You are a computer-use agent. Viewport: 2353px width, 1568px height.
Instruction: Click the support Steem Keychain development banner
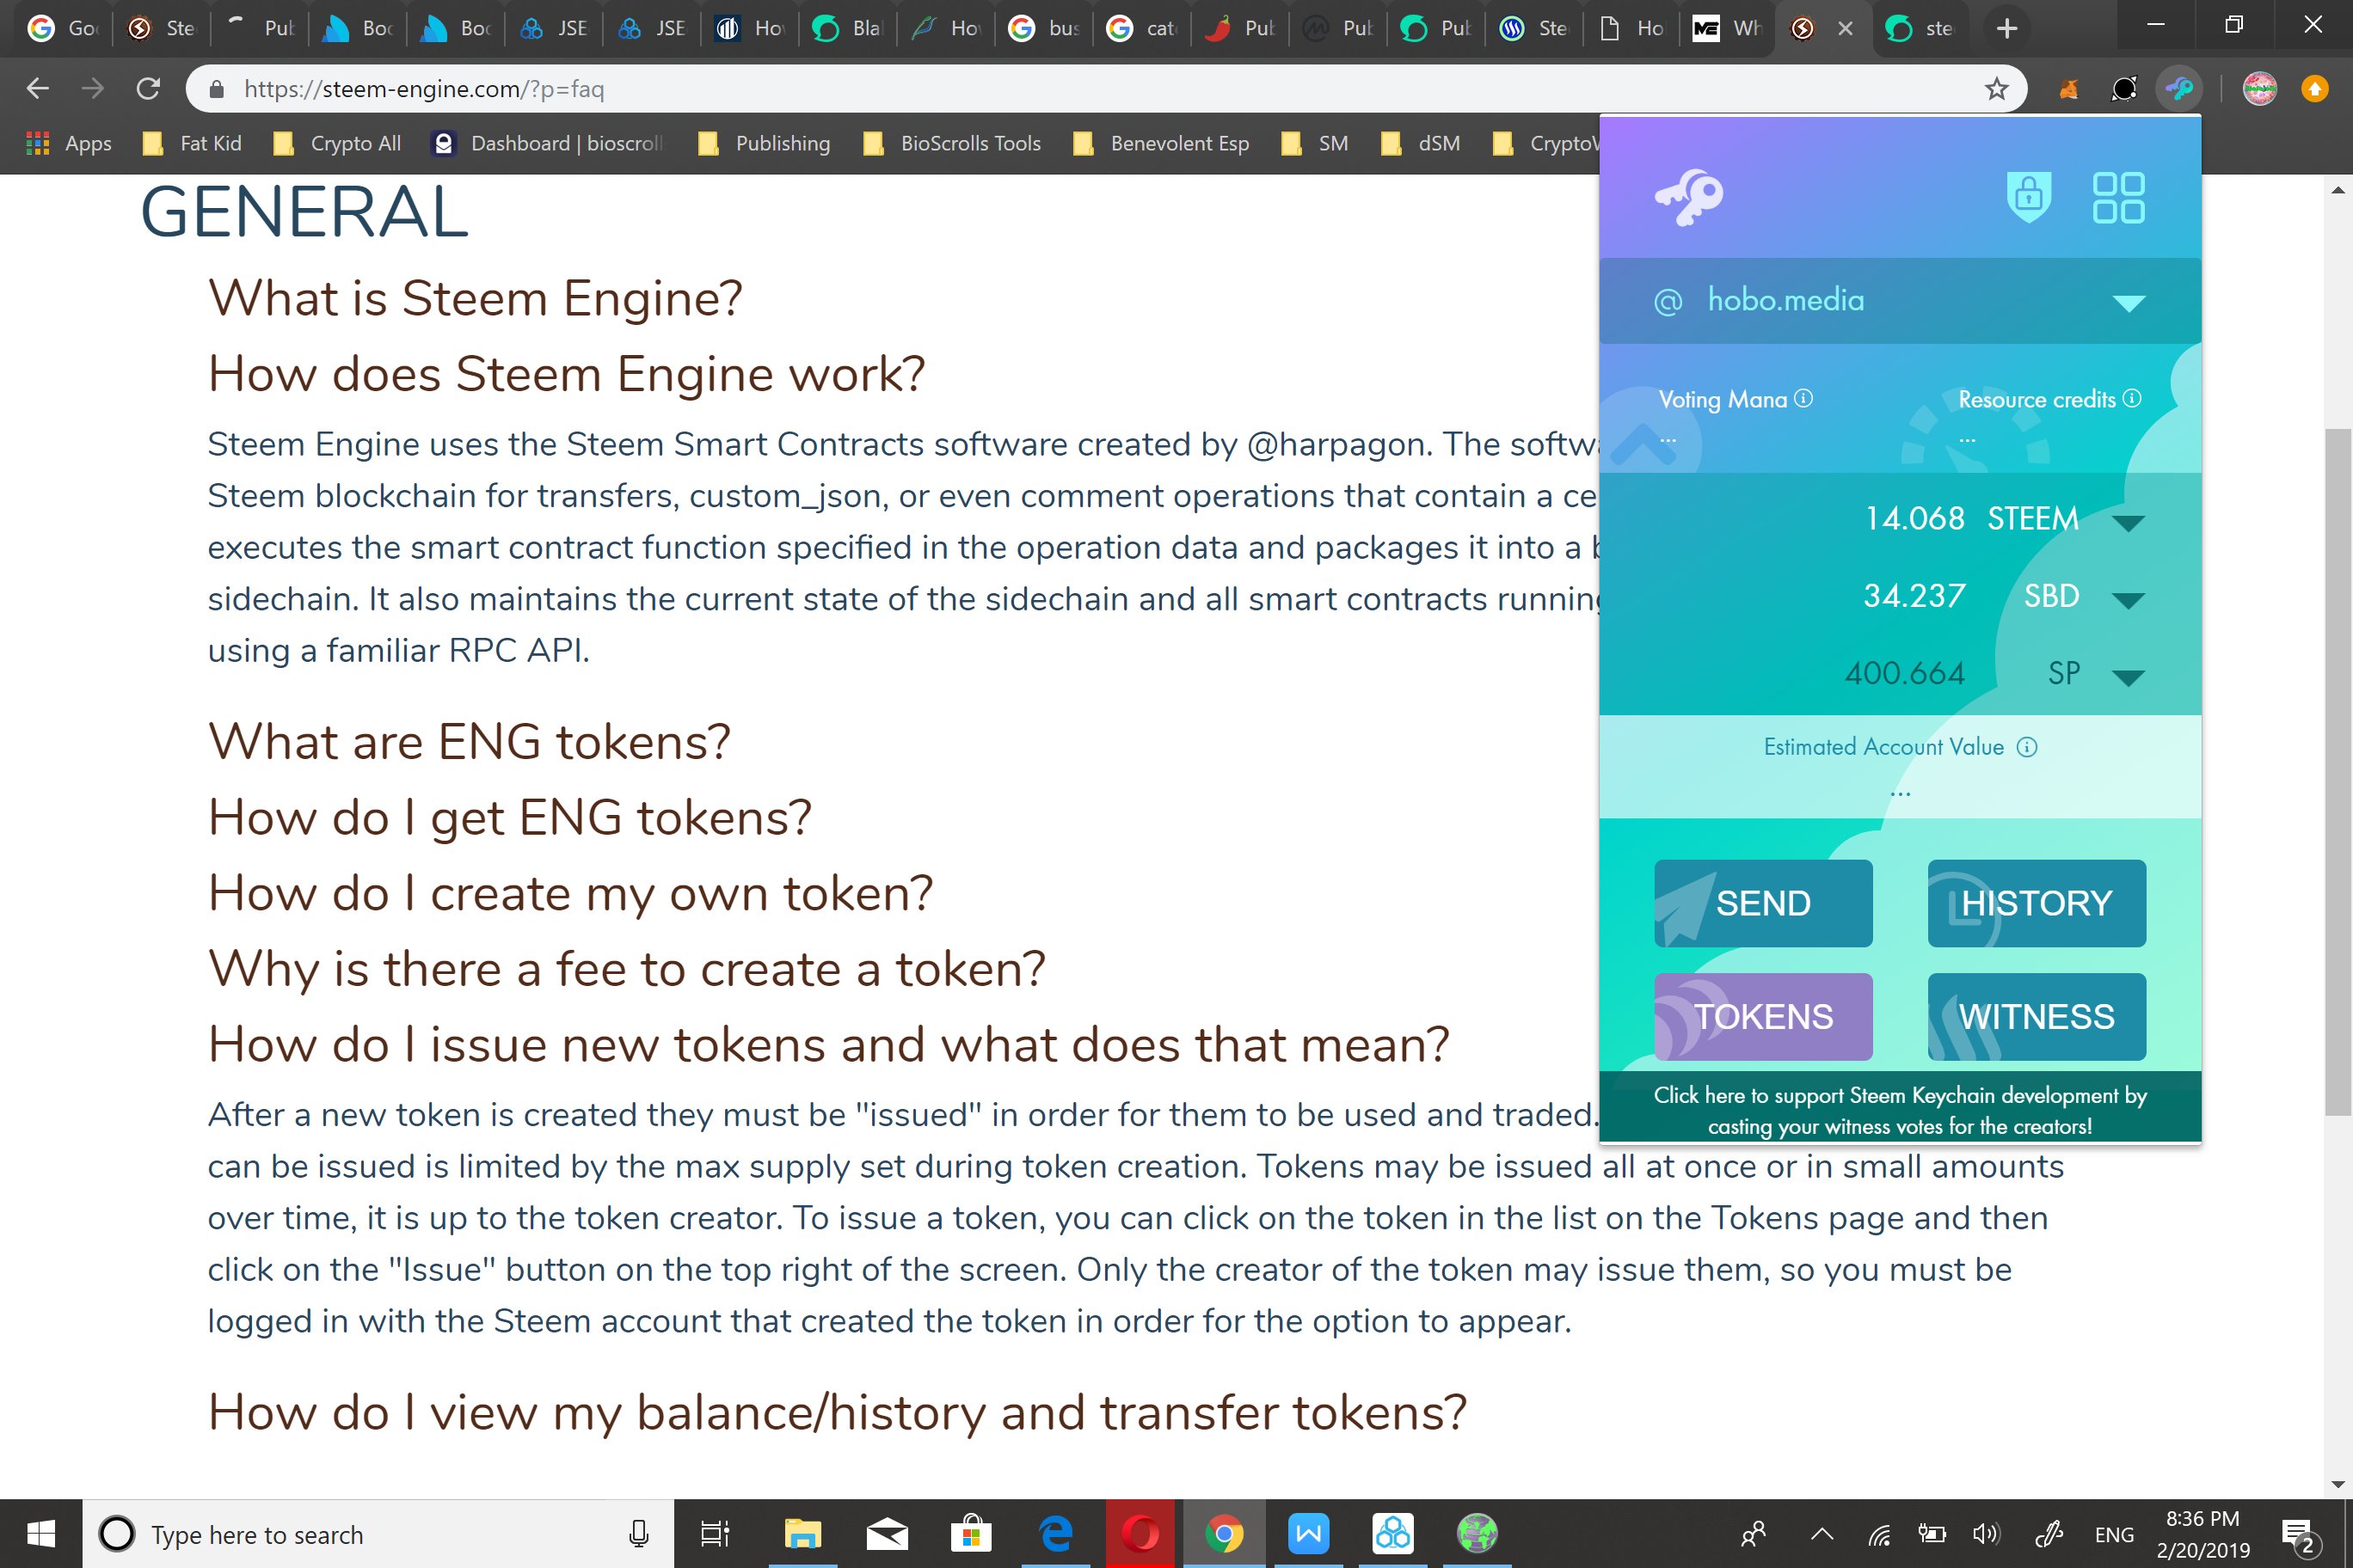click(1900, 1110)
